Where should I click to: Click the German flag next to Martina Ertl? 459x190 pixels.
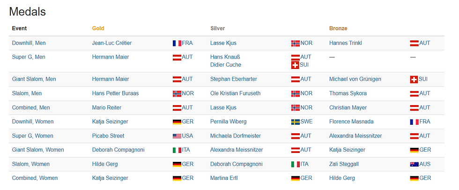click(295, 178)
